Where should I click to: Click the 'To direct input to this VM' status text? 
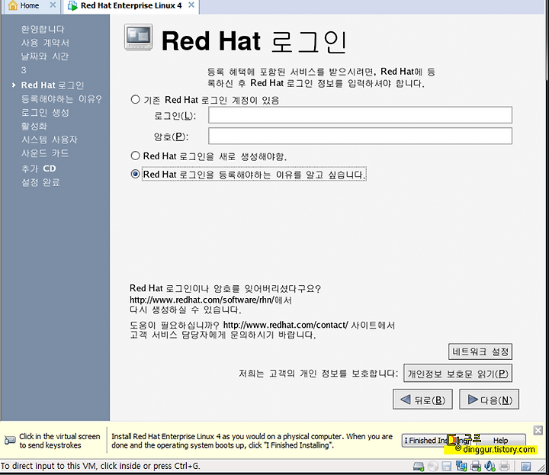(x=100, y=466)
